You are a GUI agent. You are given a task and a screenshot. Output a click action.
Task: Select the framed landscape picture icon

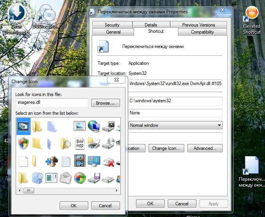pos(80,126)
